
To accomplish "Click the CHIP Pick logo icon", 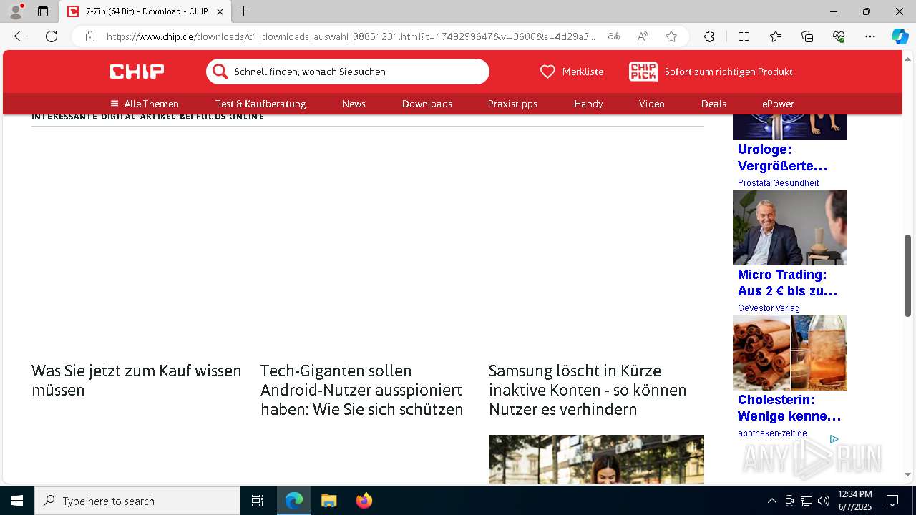I will [643, 72].
